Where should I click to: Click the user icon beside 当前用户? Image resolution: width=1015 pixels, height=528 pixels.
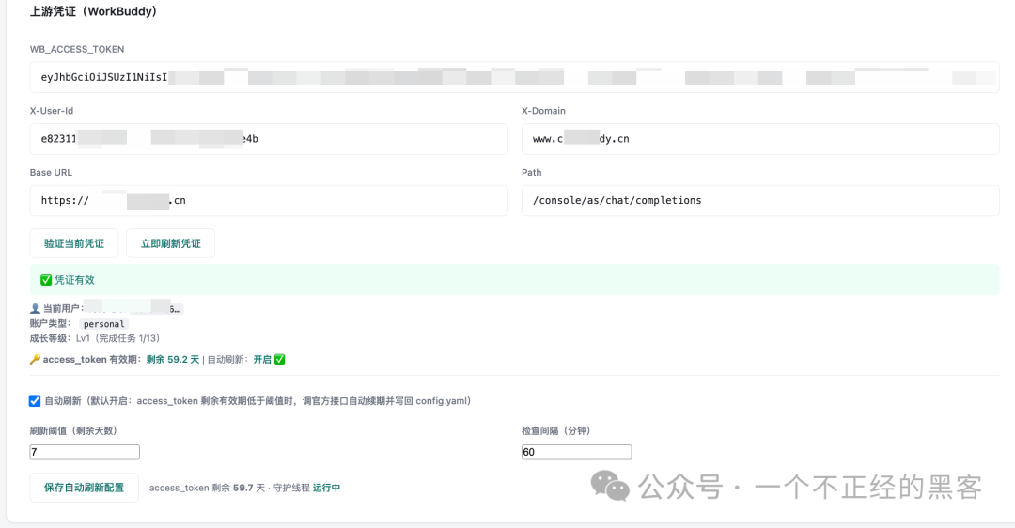tap(35, 309)
